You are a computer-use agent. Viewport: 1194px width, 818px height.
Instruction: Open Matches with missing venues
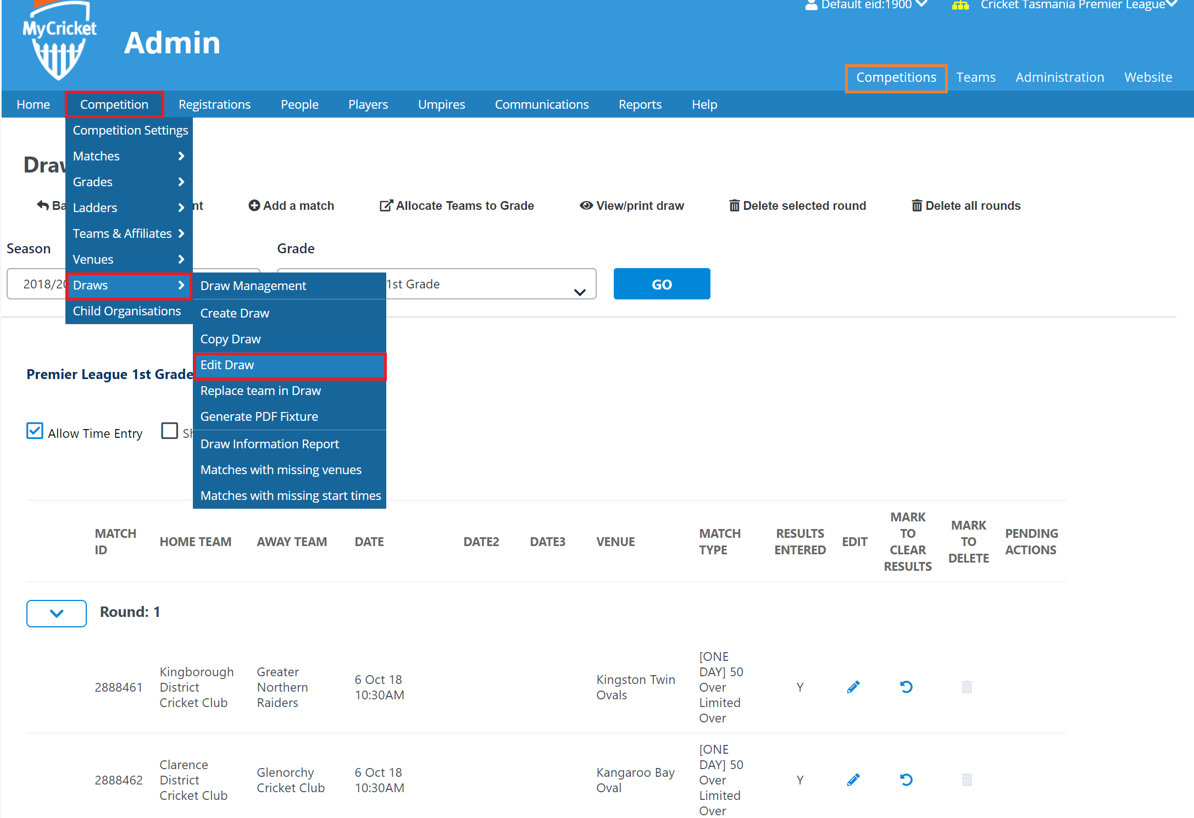point(290,470)
